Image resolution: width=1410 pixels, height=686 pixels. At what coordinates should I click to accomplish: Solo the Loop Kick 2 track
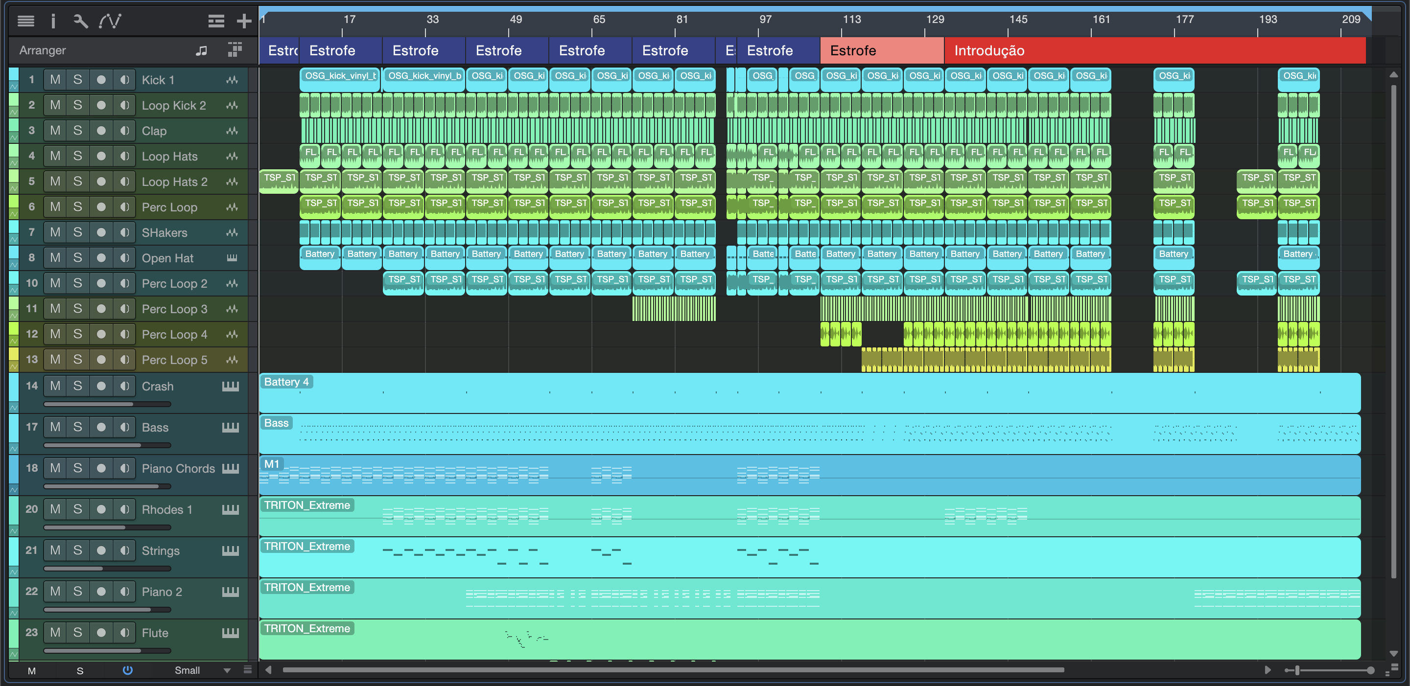coord(78,105)
